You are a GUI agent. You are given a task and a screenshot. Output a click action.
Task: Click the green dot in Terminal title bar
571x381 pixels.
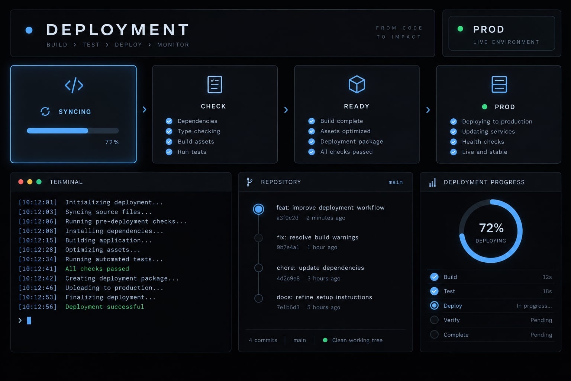39,182
